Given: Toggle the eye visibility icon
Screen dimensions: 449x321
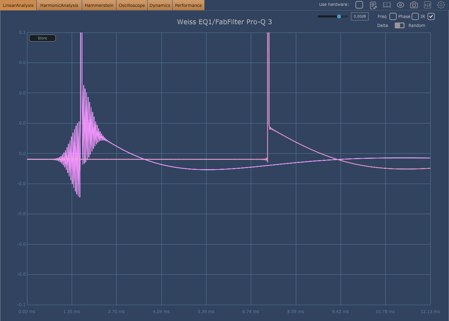Looking at the screenshot, I should click(400, 5).
